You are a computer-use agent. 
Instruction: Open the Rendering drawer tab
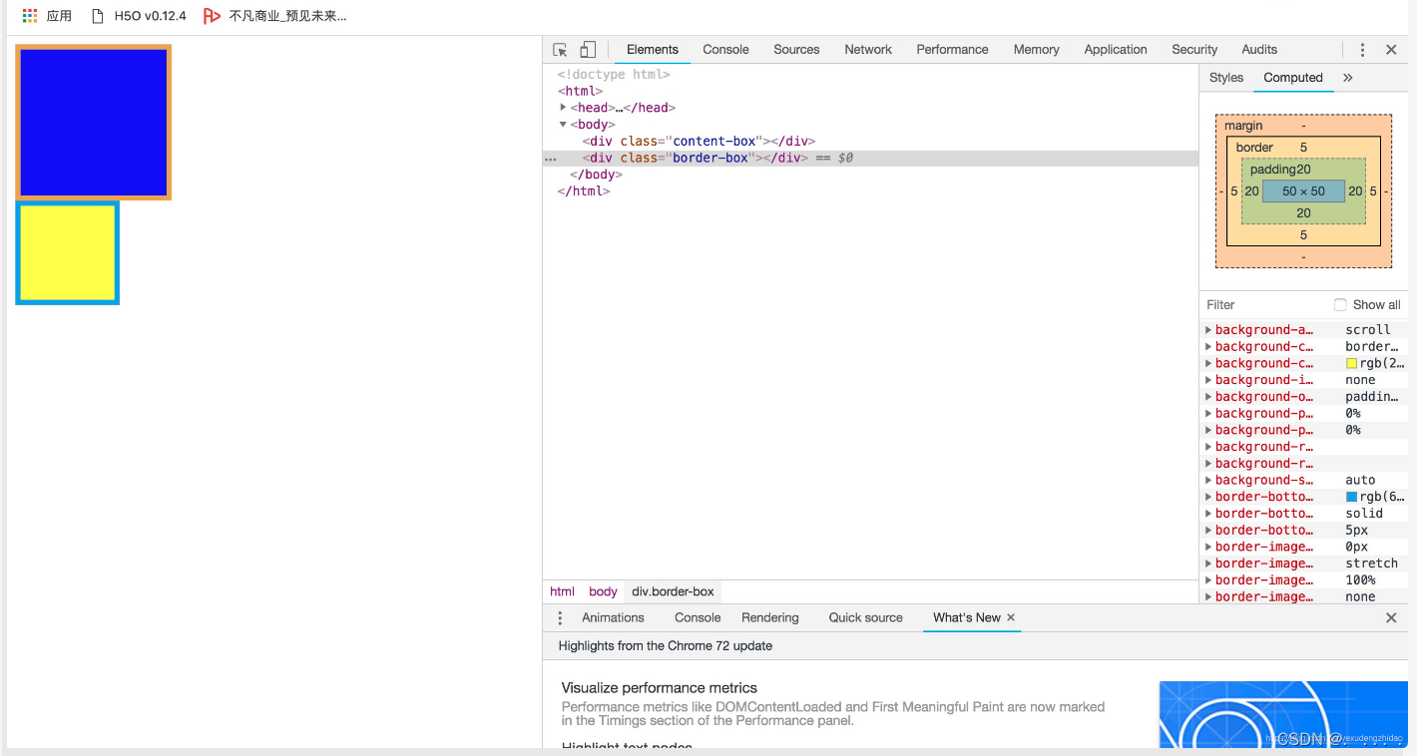point(769,618)
